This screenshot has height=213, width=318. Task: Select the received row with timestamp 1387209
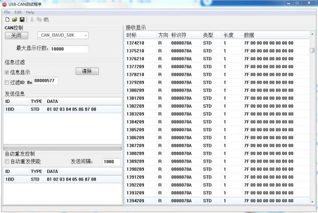(217, 146)
